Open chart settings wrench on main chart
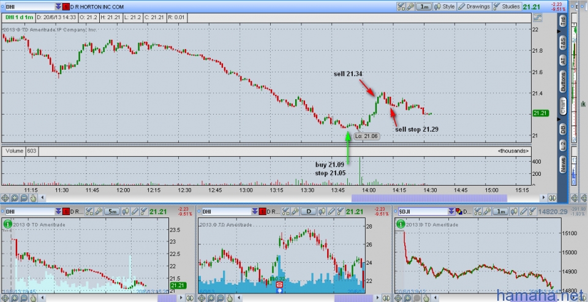Image resolution: width=588 pixels, height=302 pixels. pos(410,6)
